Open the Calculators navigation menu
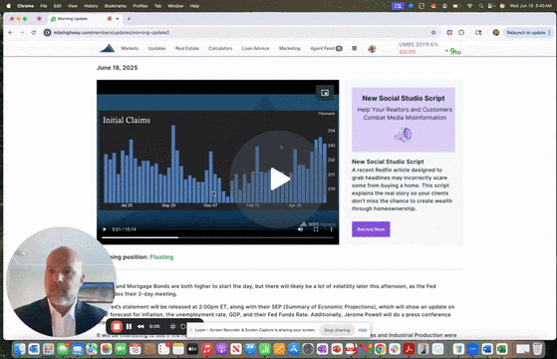 coord(220,48)
